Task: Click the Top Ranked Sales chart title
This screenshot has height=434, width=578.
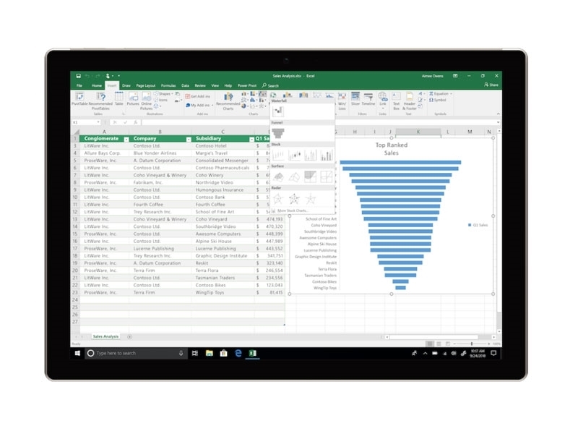Action: tap(391, 149)
